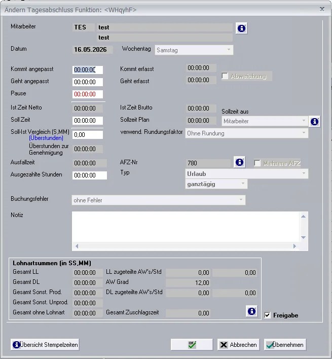Click first DL zugeteilte AW's/Std value
This screenshot has height=359, width=332.
pos(188,293)
